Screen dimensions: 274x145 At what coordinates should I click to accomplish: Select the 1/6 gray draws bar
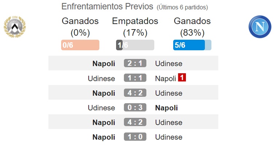click(135, 45)
